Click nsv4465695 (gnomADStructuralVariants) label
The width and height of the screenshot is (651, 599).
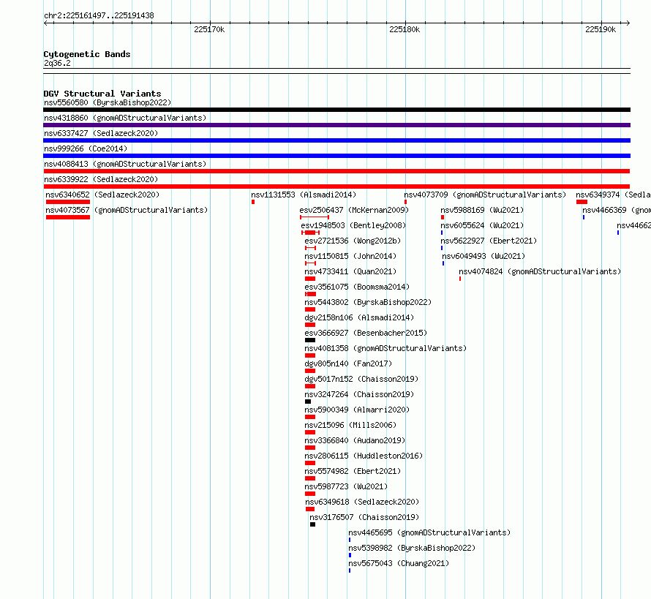429,532
